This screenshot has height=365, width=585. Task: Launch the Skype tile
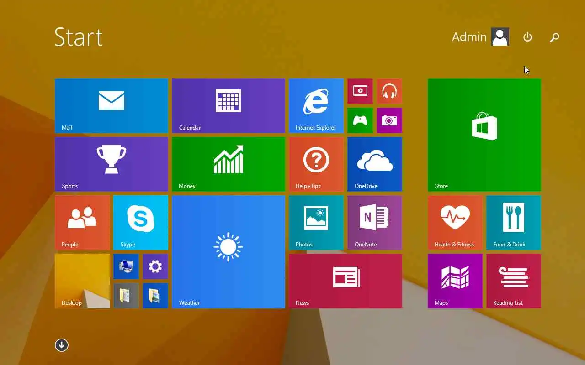click(141, 223)
